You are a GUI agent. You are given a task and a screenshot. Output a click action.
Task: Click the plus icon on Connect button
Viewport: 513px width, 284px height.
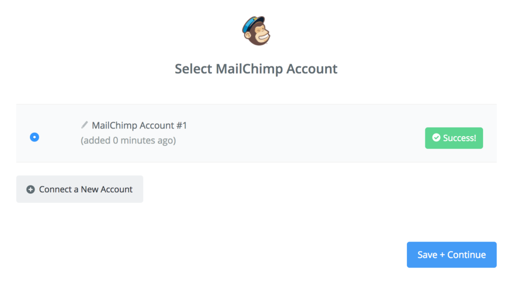(31, 189)
